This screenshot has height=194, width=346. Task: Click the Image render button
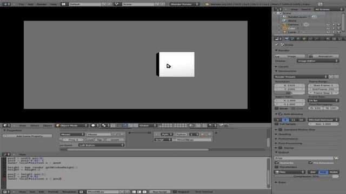[290, 56]
